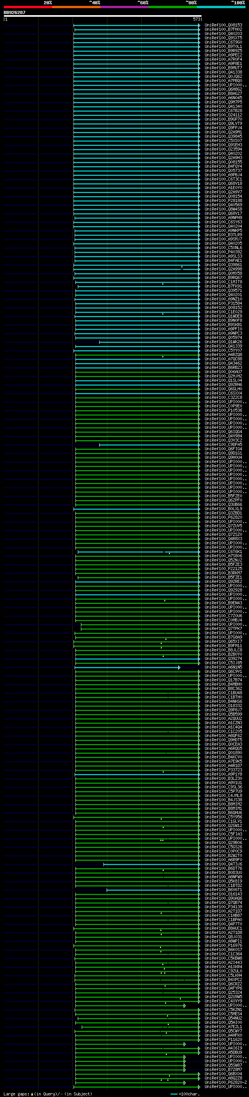Image resolution: width=249 pixels, height=1097 pixels.
Task: Select hit UniRef100_A4RZQ8
Action: 223,355
